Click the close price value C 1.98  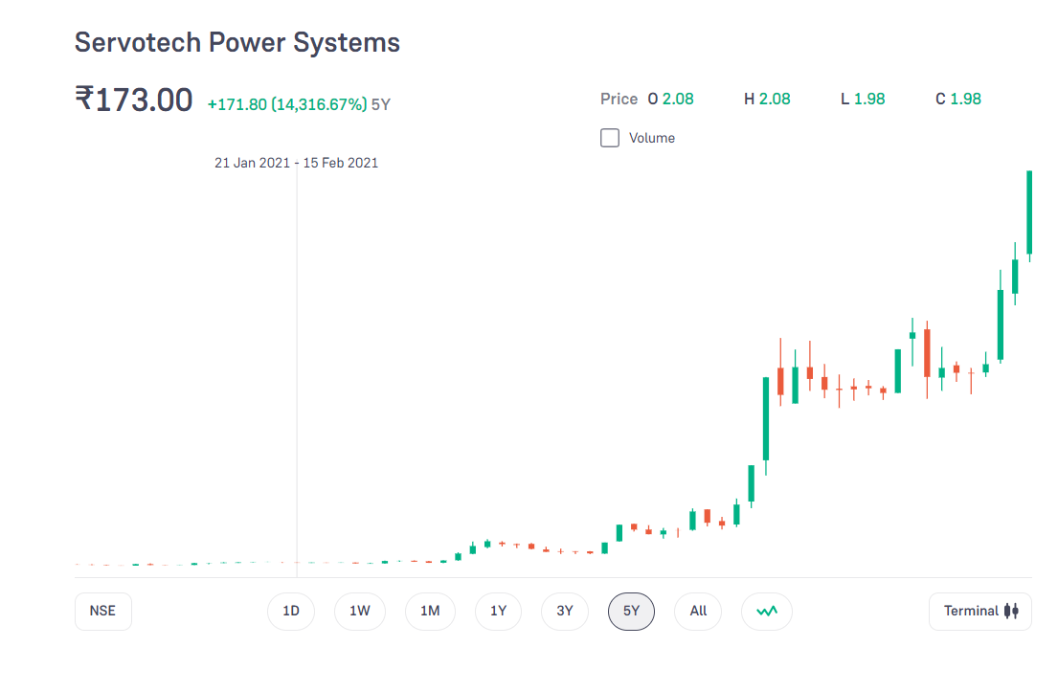tap(958, 100)
